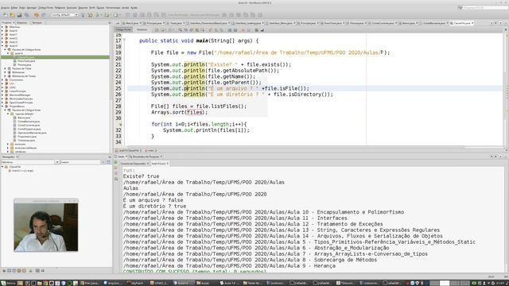This screenshot has width=509, height=286.
Task: Toggle Show Static Members navigator filter
Action: (14, 270)
